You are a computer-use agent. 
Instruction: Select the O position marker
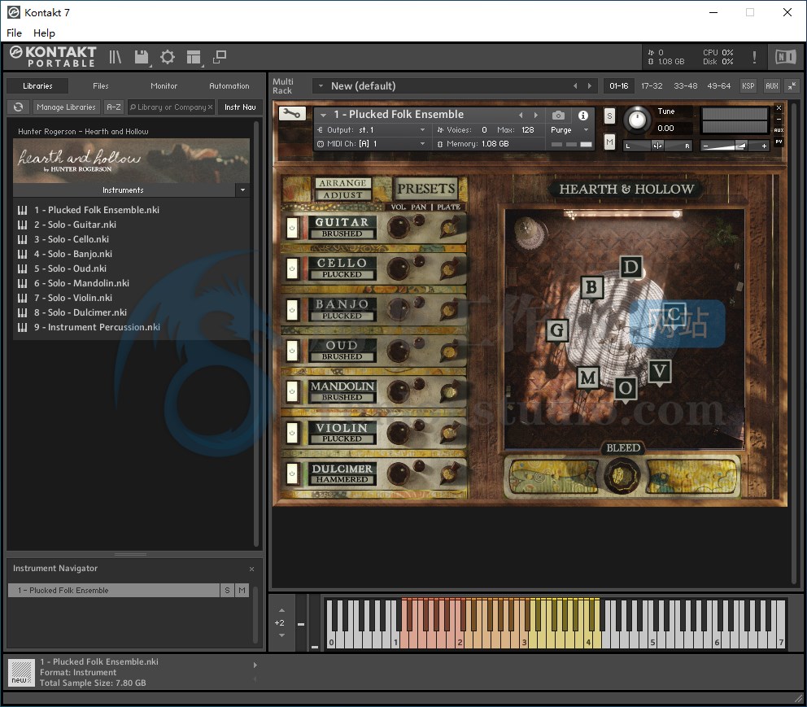(626, 388)
